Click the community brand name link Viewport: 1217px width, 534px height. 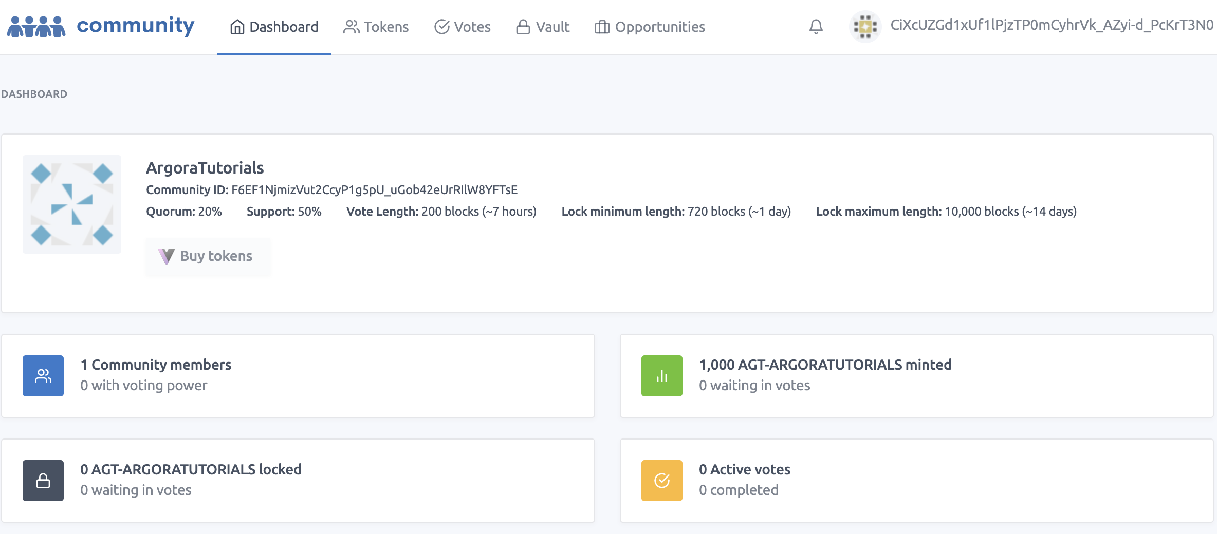point(136,26)
